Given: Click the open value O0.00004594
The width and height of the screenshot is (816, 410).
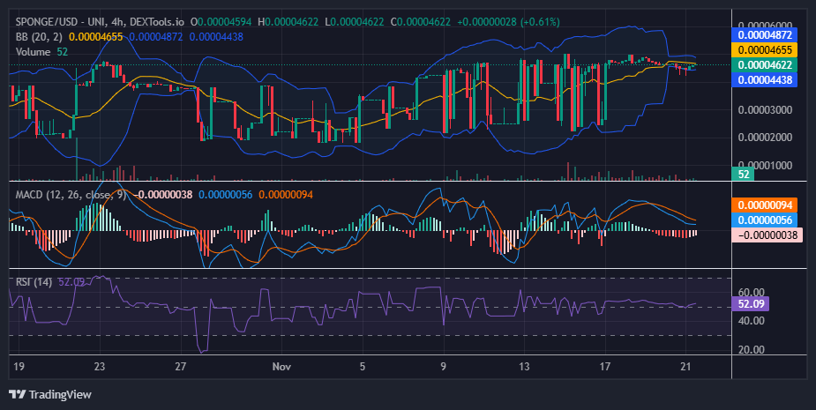Looking at the screenshot, I should point(221,22).
